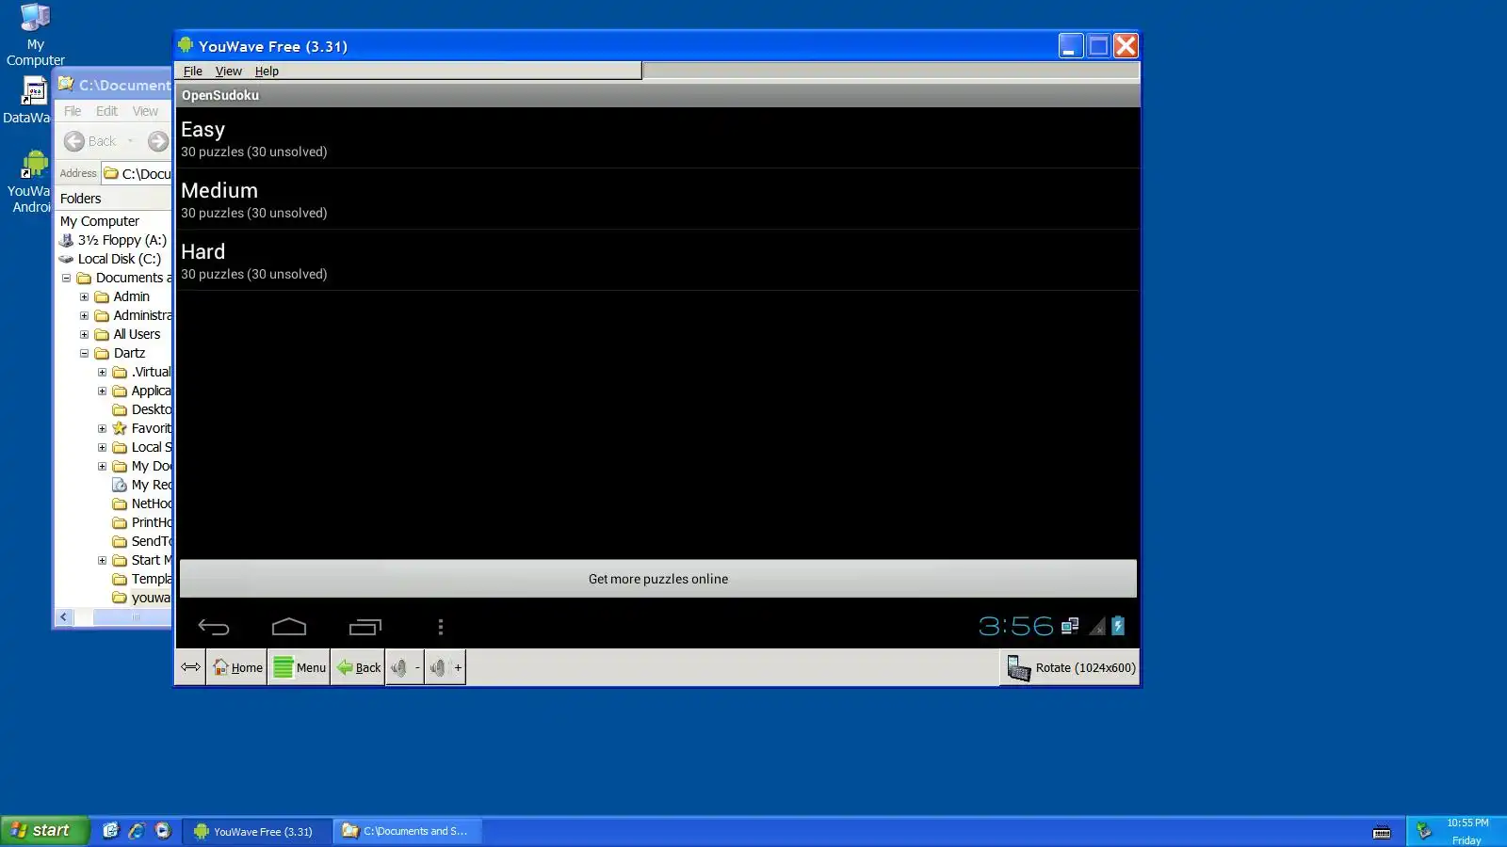Open the Easy puzzle folder
Screen dimensions: 1507x847
(657, 138)
